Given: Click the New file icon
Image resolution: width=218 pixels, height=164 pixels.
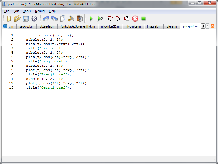Looking at the screenshot, I should (x=9, y=19).
